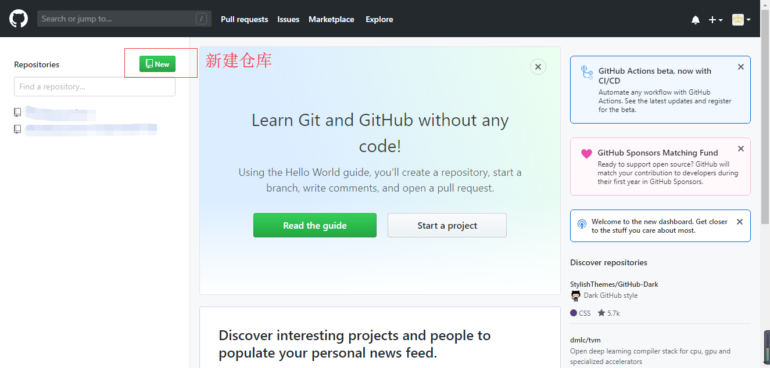Viewport: 770px width, 368px height.
Task: Close the new dashboard welcome notice
Action: tap(740, 222)
